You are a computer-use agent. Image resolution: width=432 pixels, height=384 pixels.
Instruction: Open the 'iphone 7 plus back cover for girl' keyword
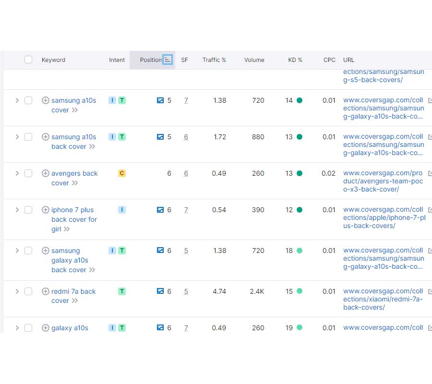[x=74, y=219]
